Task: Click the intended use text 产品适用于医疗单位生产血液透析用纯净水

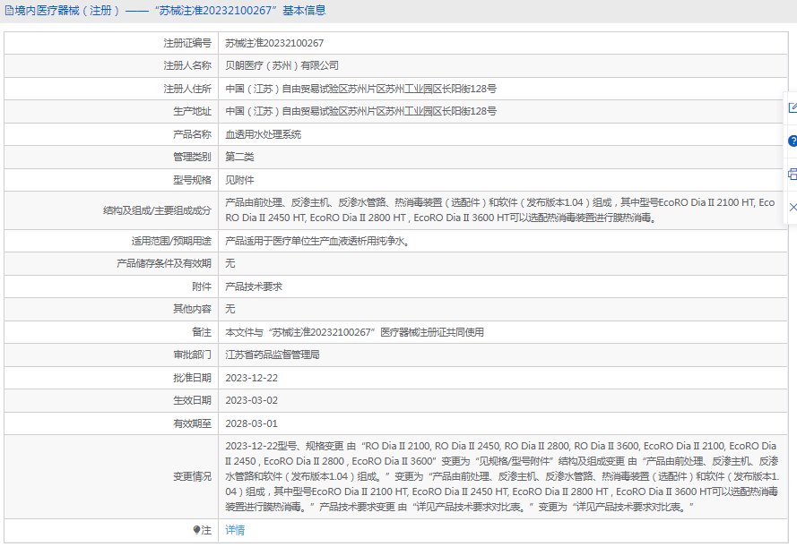Action: click(317, 241)
